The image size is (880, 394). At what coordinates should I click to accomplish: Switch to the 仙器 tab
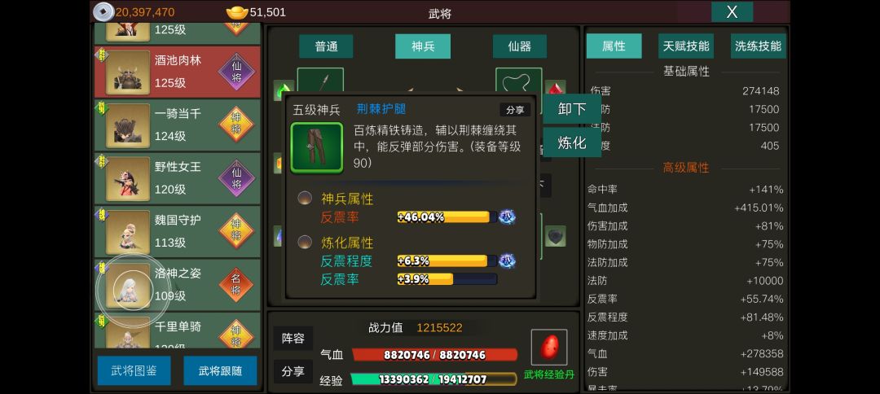[x=520, y=46]
